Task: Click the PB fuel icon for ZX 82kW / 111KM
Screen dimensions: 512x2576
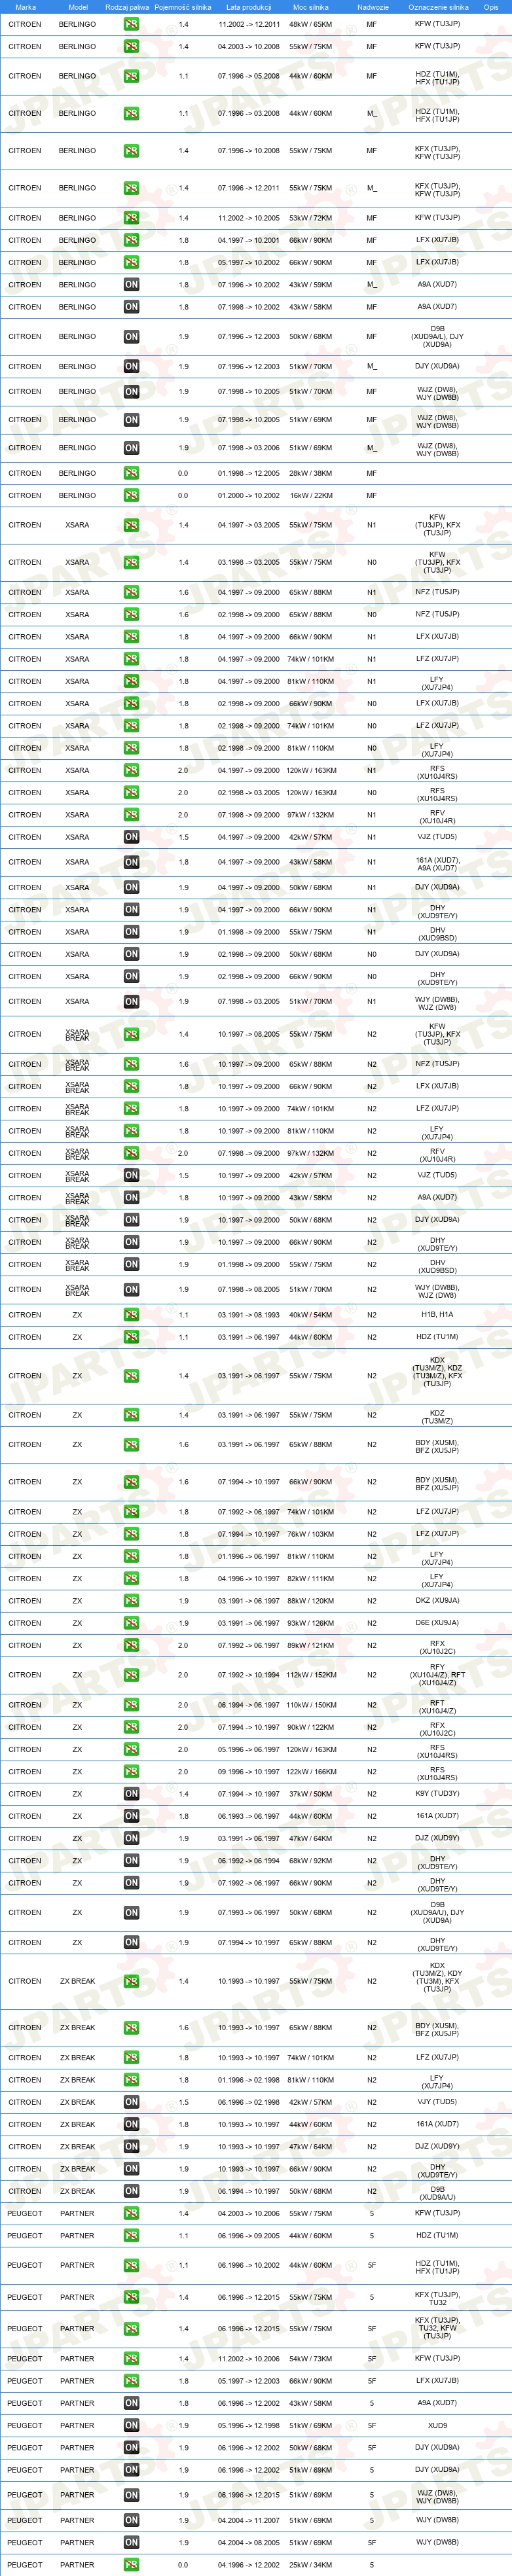Action: tap(131, 1579)
